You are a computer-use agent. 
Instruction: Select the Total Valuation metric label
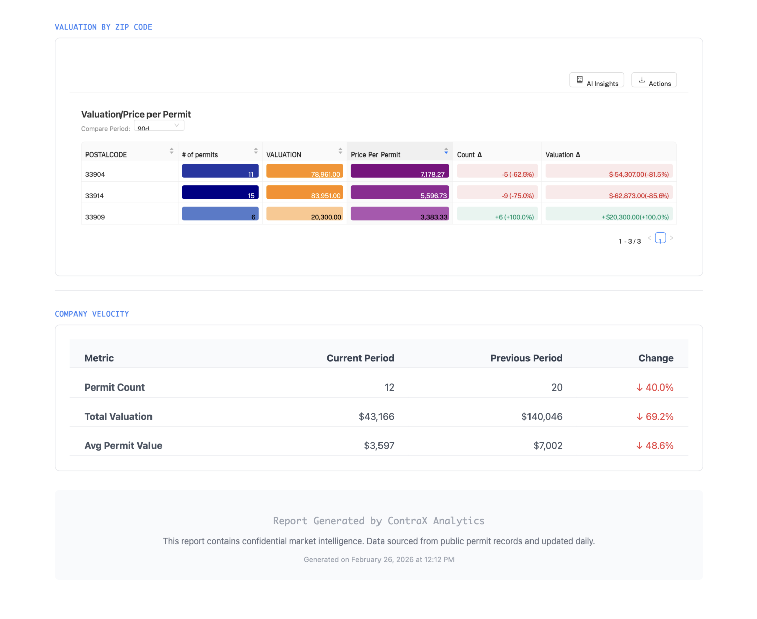[118, 417]
